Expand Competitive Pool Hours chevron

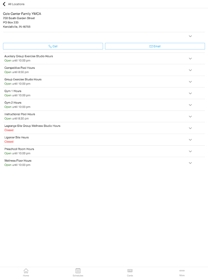[x=190, y=70]
